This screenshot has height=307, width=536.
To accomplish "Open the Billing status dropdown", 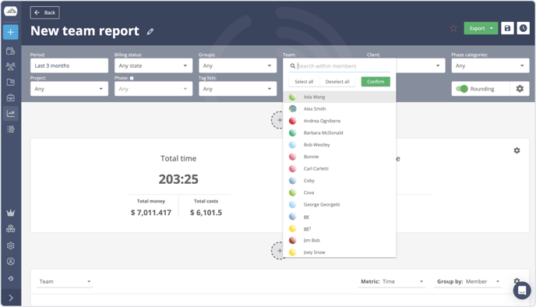I will (153, 65).
